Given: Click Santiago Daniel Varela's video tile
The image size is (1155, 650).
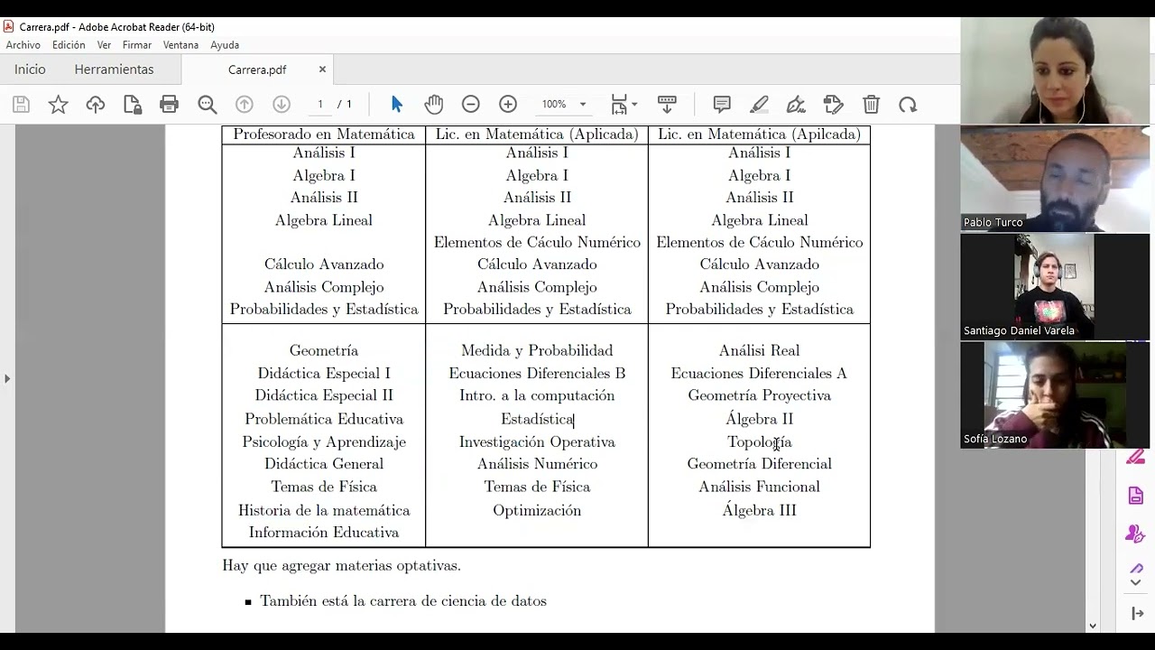Looking at the screenshot, I should [1055, 287].
